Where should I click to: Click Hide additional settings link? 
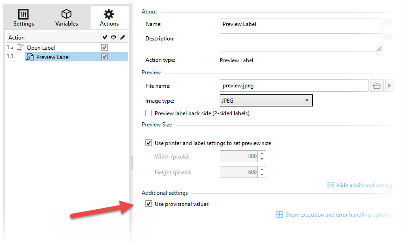point(361,185)
